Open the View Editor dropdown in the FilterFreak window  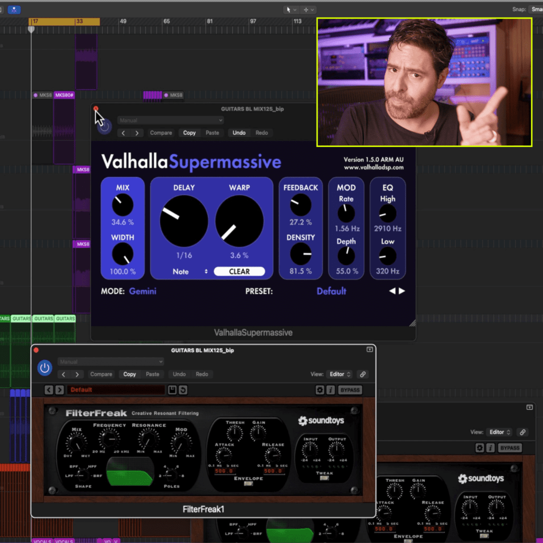point(339,374)
